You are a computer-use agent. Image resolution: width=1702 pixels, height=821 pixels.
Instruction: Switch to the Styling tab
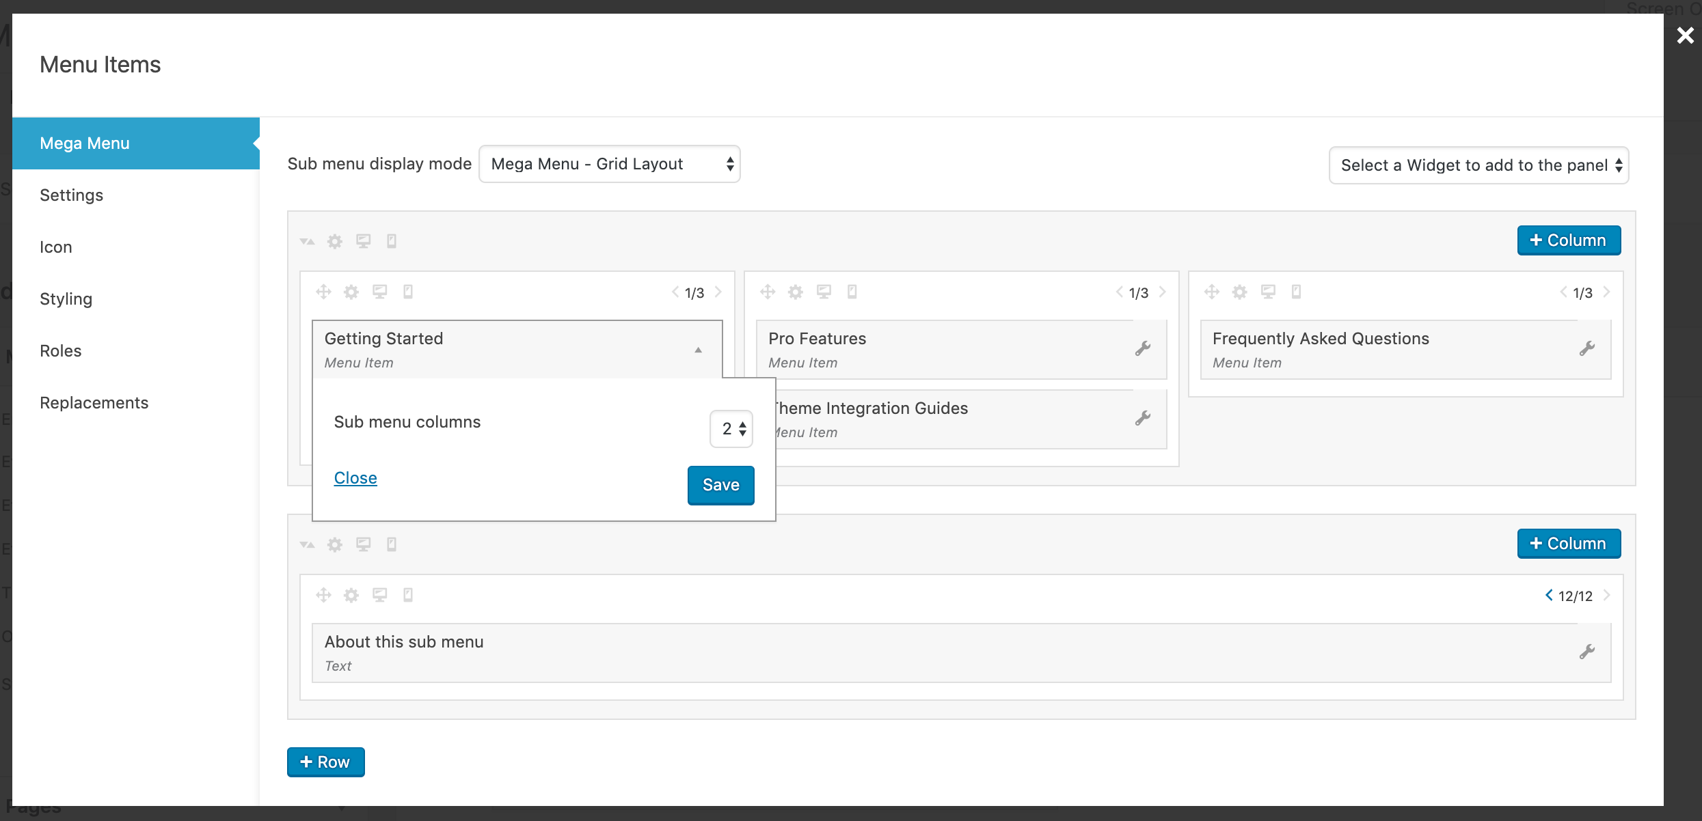click(66, 299)
